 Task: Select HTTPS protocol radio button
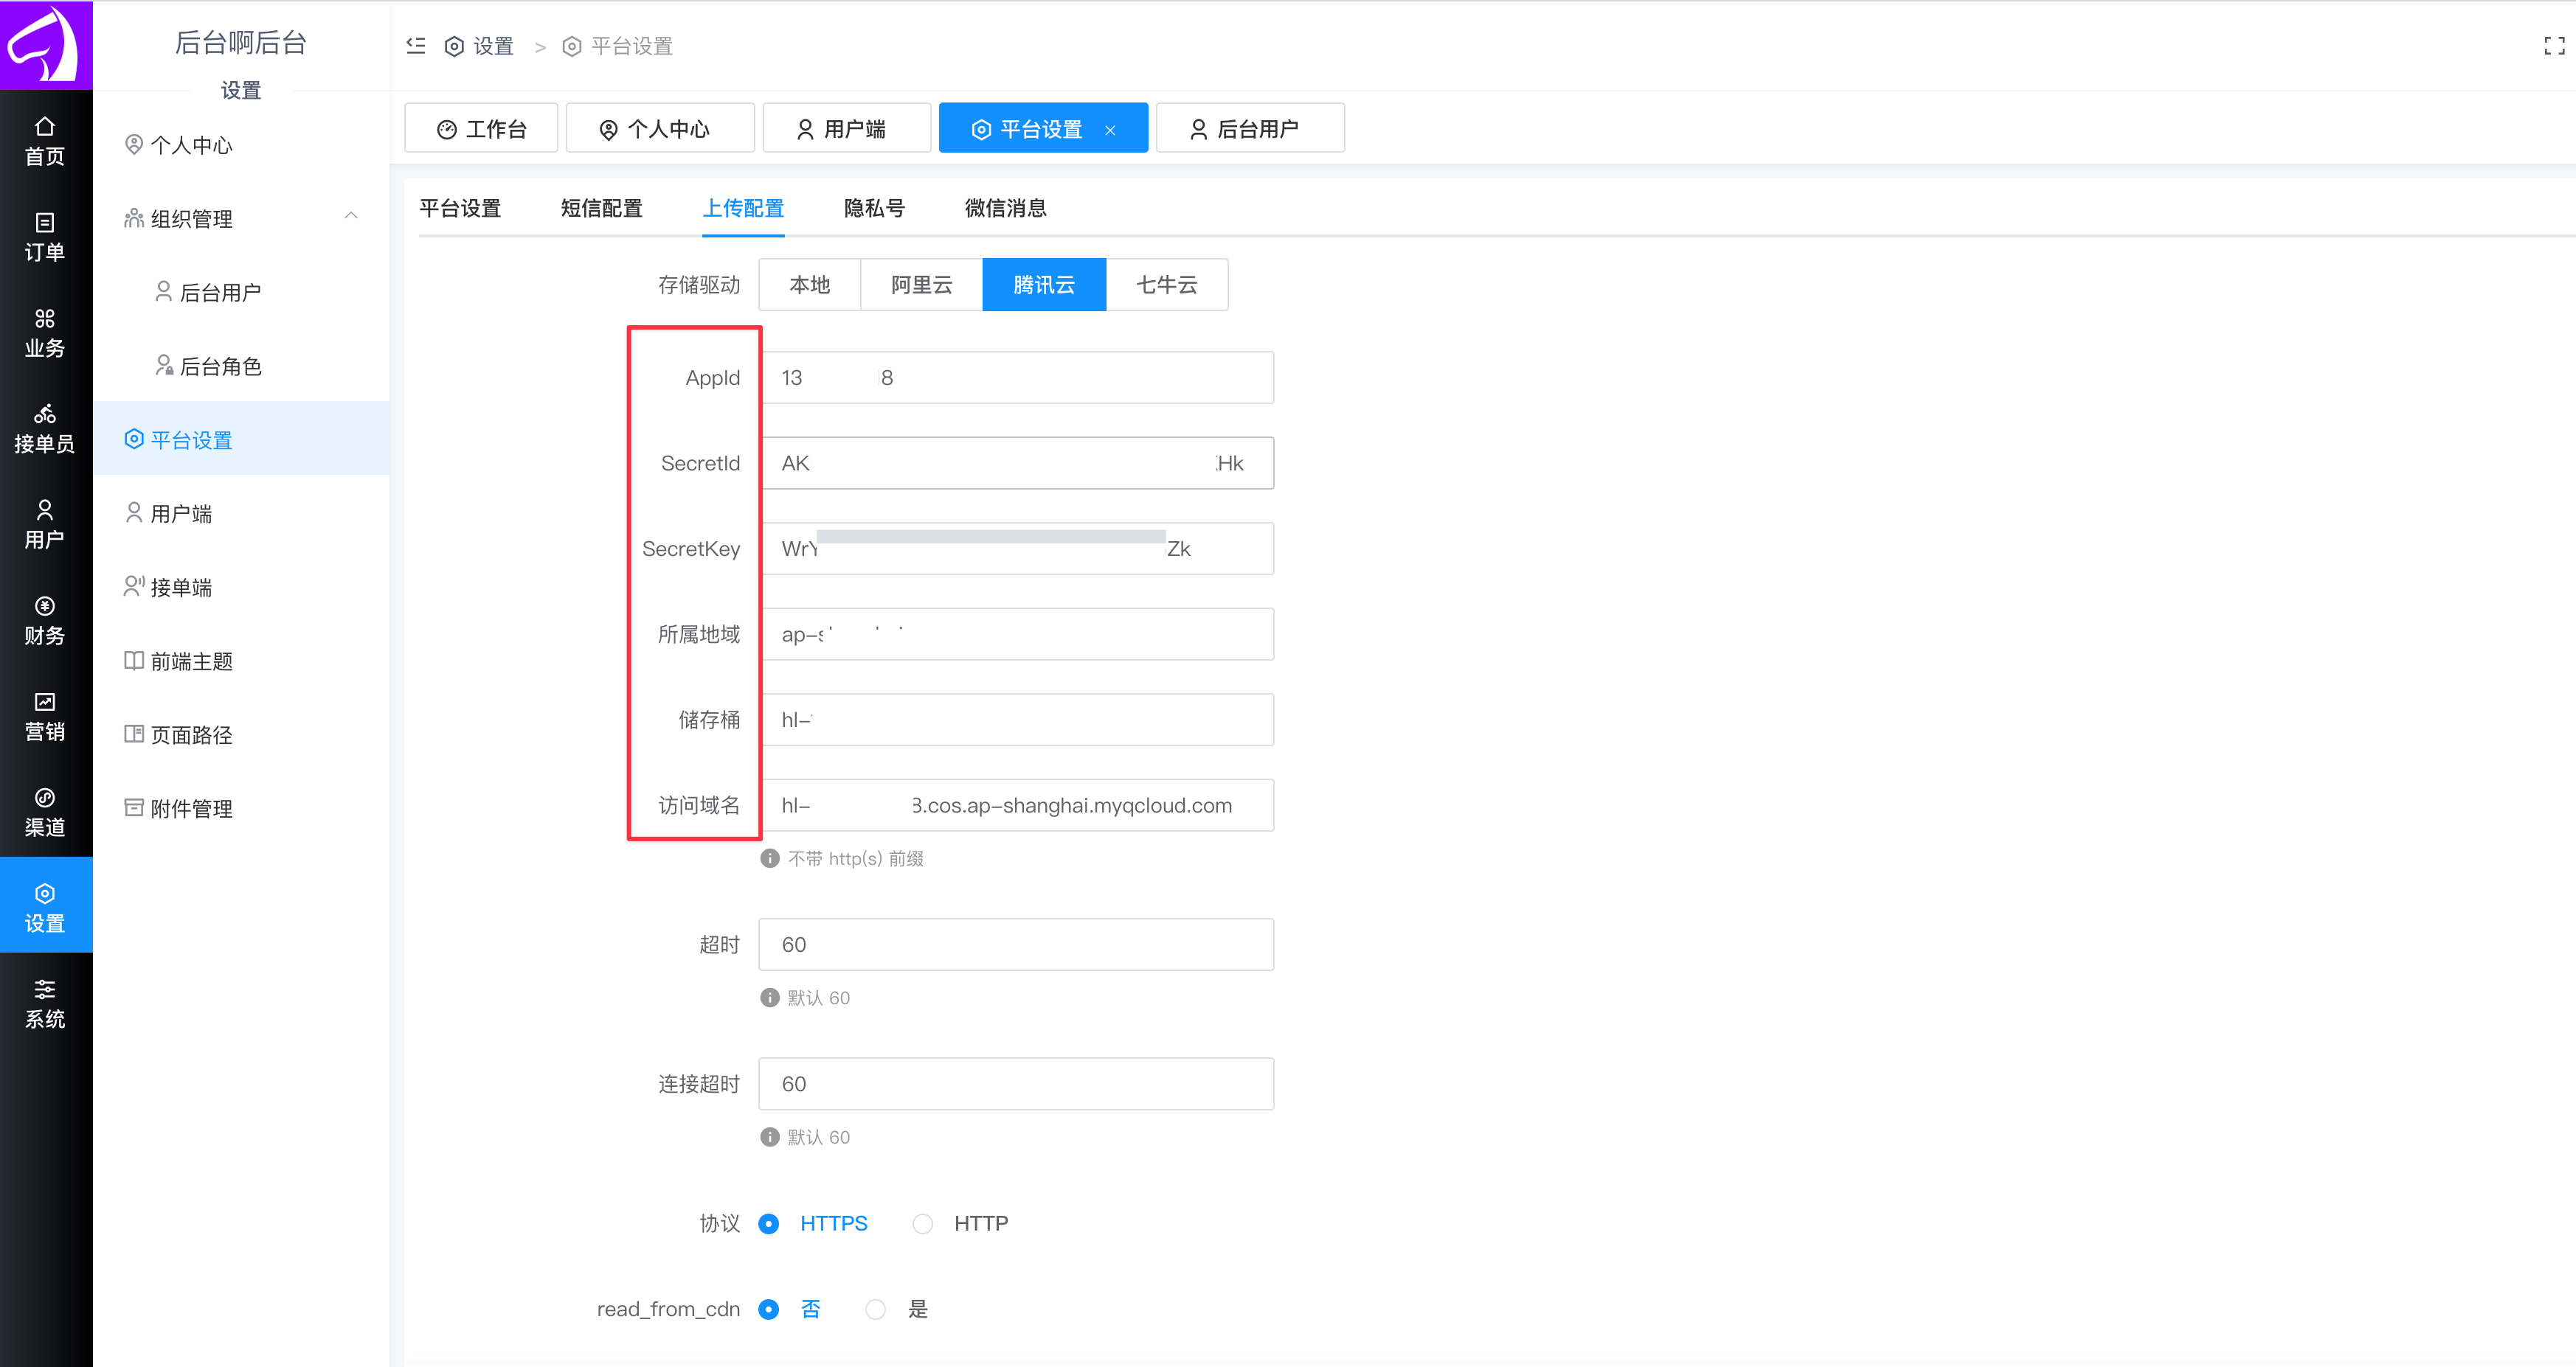tap(768, 1223)
